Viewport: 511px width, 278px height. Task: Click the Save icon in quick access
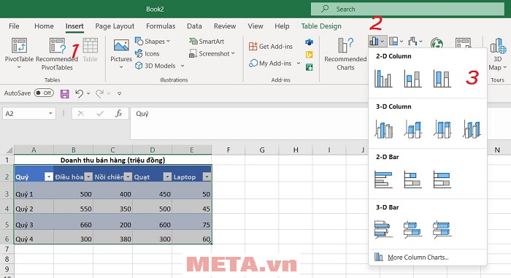(x=64, y=94)
